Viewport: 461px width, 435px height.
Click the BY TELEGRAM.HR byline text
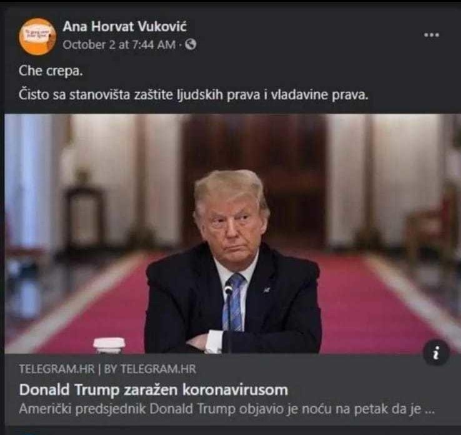150,369
